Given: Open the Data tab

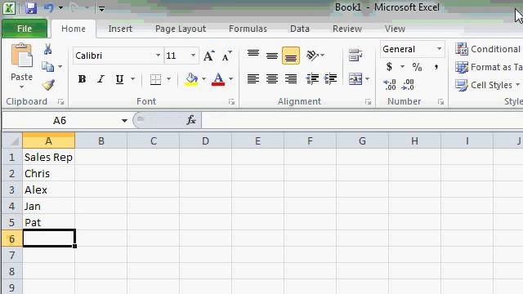Looking at the screenshot, I should (x=300, y=29).
